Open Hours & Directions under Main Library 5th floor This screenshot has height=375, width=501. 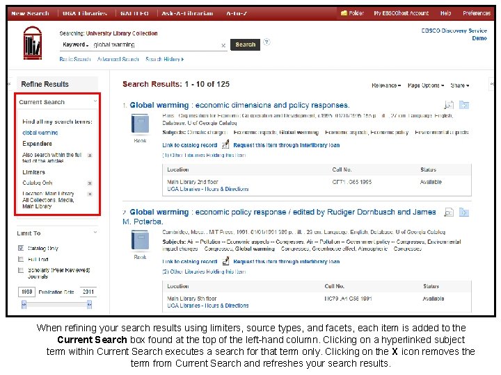click(207, 306)
